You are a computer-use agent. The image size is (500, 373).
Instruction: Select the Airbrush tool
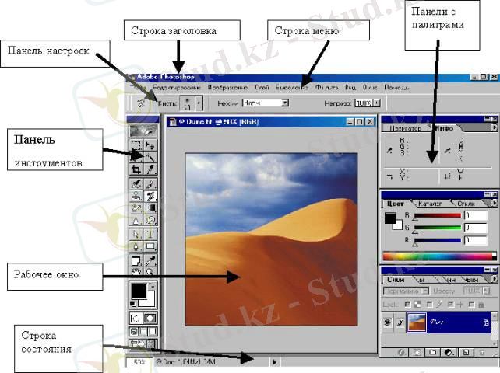point(136,184)
